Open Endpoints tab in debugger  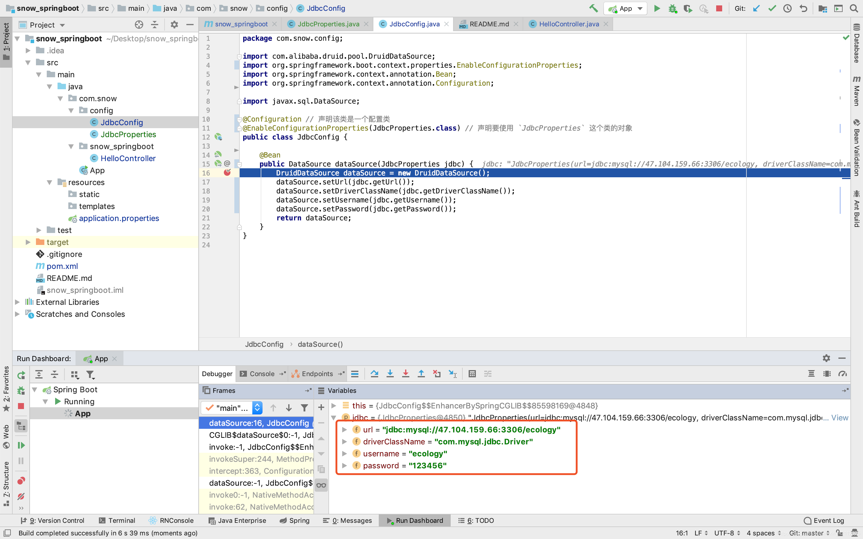point(317,374)
